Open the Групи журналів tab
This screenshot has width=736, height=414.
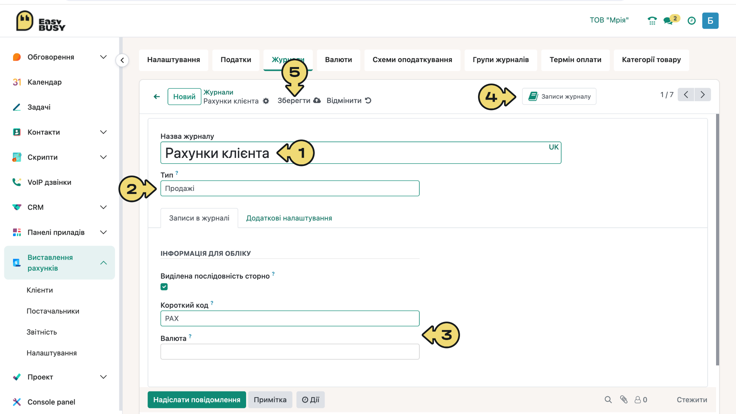[501, 60]
